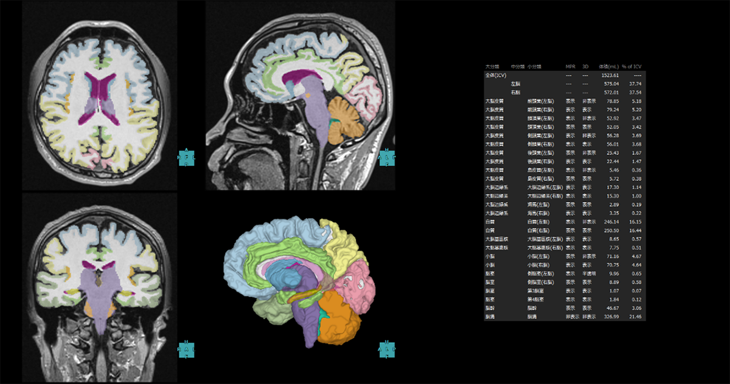Image resolution: width=730 pixels, height=384 pixels.
Task: Toggle MPR display for 脳溝 row
Action: tap(571, 317)
